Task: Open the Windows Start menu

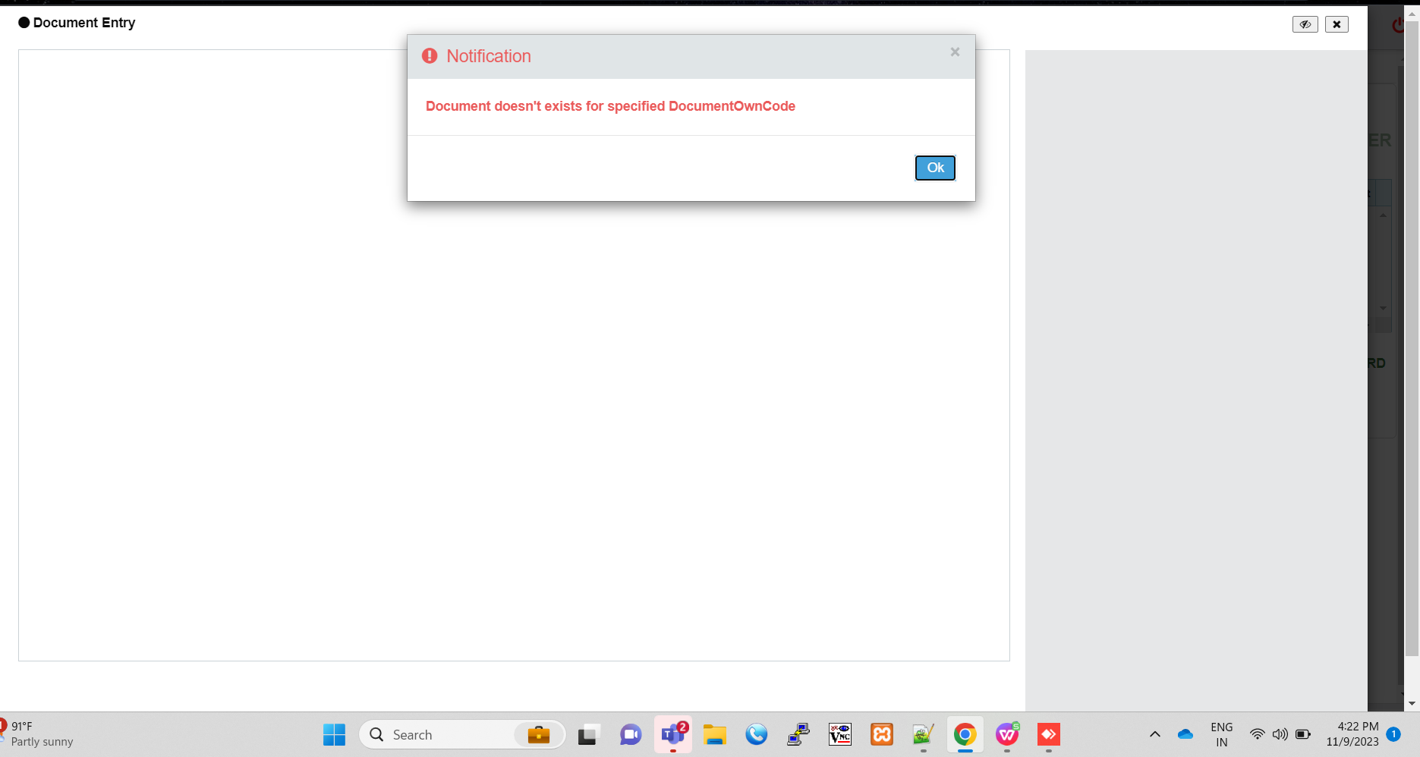Action: click(334, 734)
